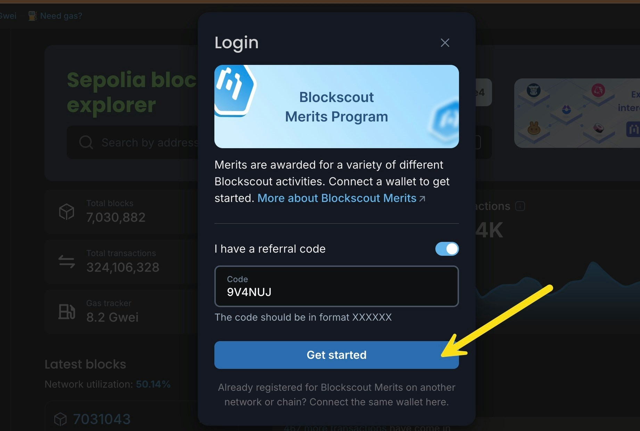Click the Total transactions arrows icon
This screenshot has width=640, height=431.
click(66, 262)
